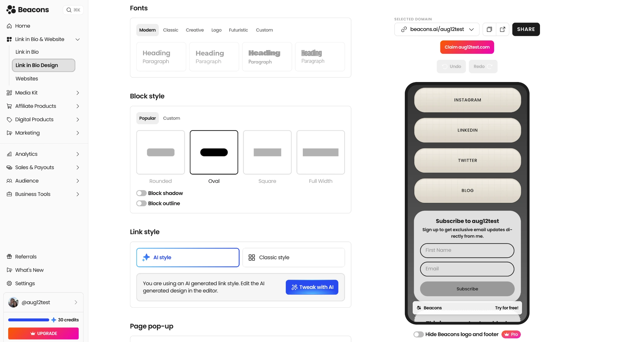
Task: Expand the Digital Products chevron
Action: click(78, 119)
